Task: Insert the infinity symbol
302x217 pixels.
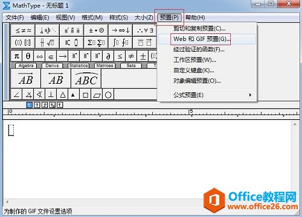Action: (40, 56)
